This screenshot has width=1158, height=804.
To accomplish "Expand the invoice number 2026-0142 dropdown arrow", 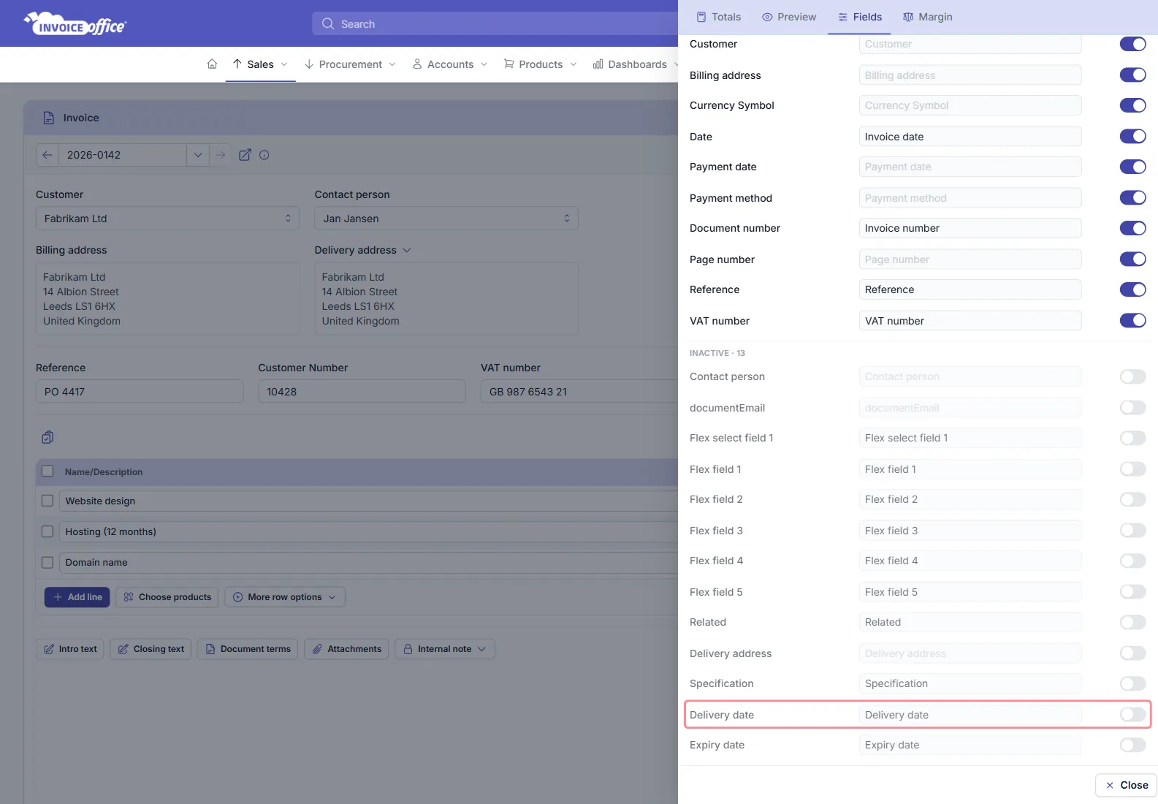I will point(198,155).
